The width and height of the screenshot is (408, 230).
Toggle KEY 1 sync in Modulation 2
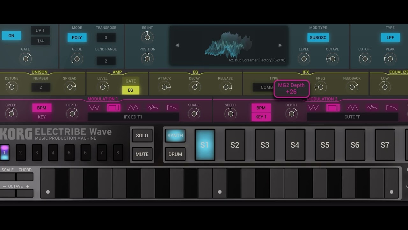261,117
